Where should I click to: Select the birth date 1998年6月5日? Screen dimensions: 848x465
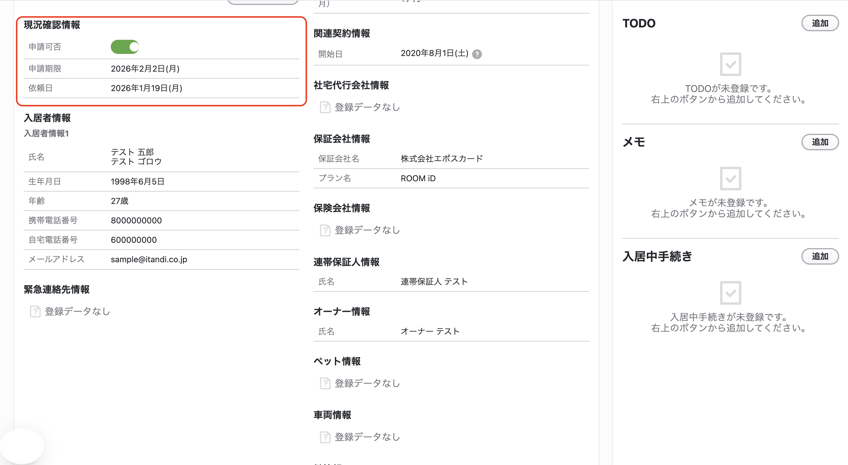pos(138,182)
